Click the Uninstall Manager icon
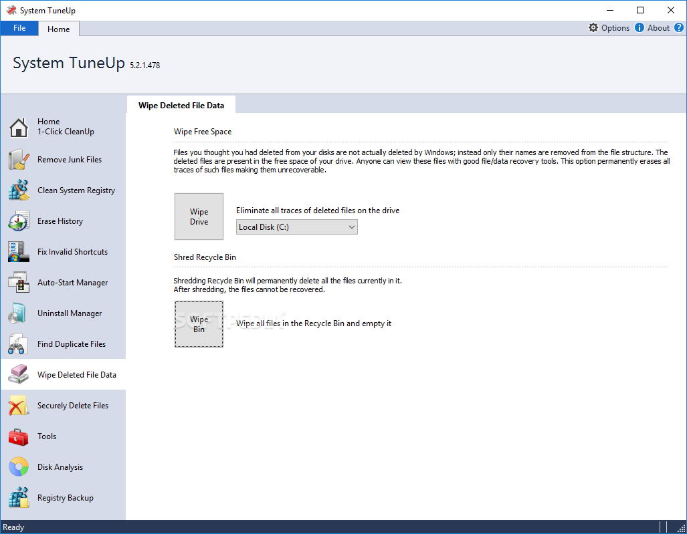 (x=19, y=313)
